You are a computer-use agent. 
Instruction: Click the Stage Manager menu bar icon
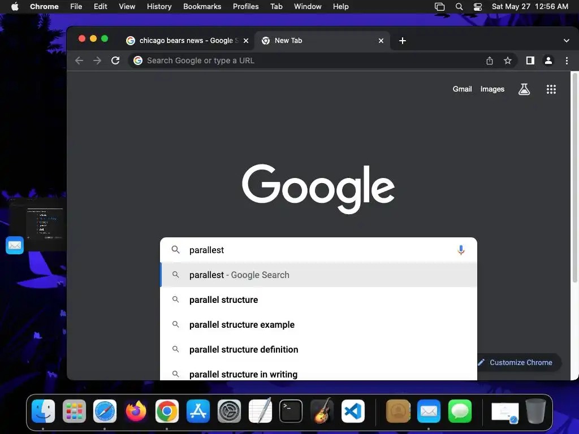point(439,7)
